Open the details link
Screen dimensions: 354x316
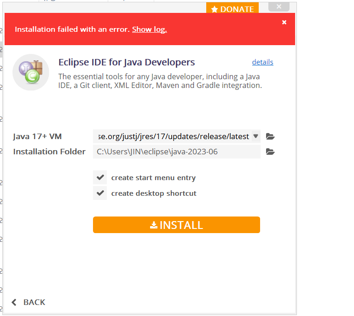262,62
